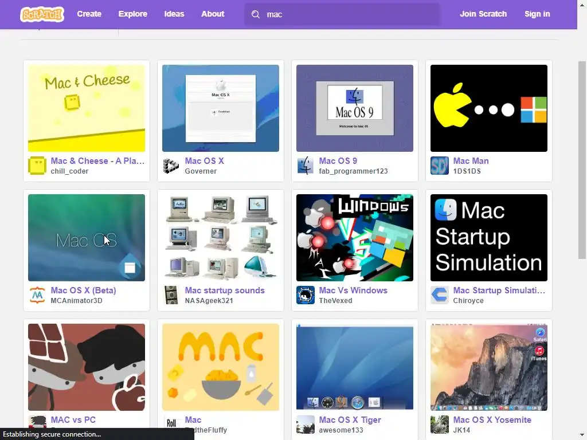
Task: Focus the search field containing 'mac'
Action: (342, 14)
